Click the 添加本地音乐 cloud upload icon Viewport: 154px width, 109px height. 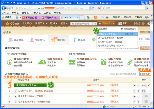(x=42, y=62)
